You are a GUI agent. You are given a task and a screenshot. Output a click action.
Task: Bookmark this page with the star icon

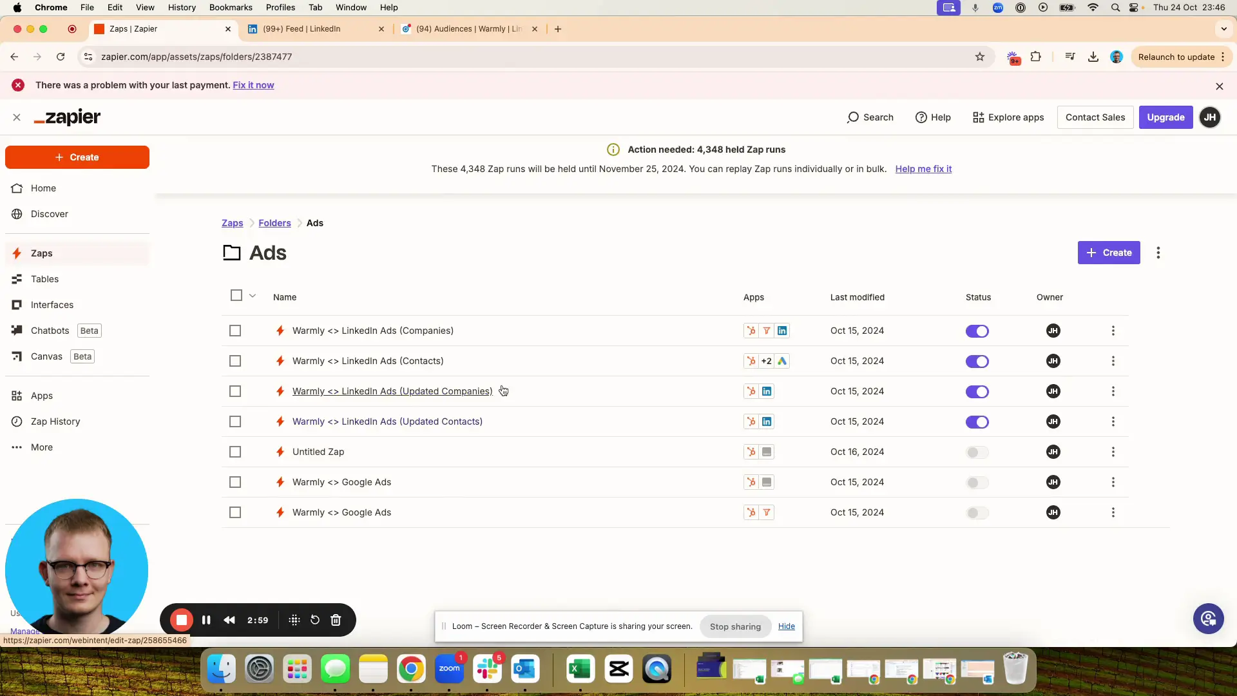(980, 57)
